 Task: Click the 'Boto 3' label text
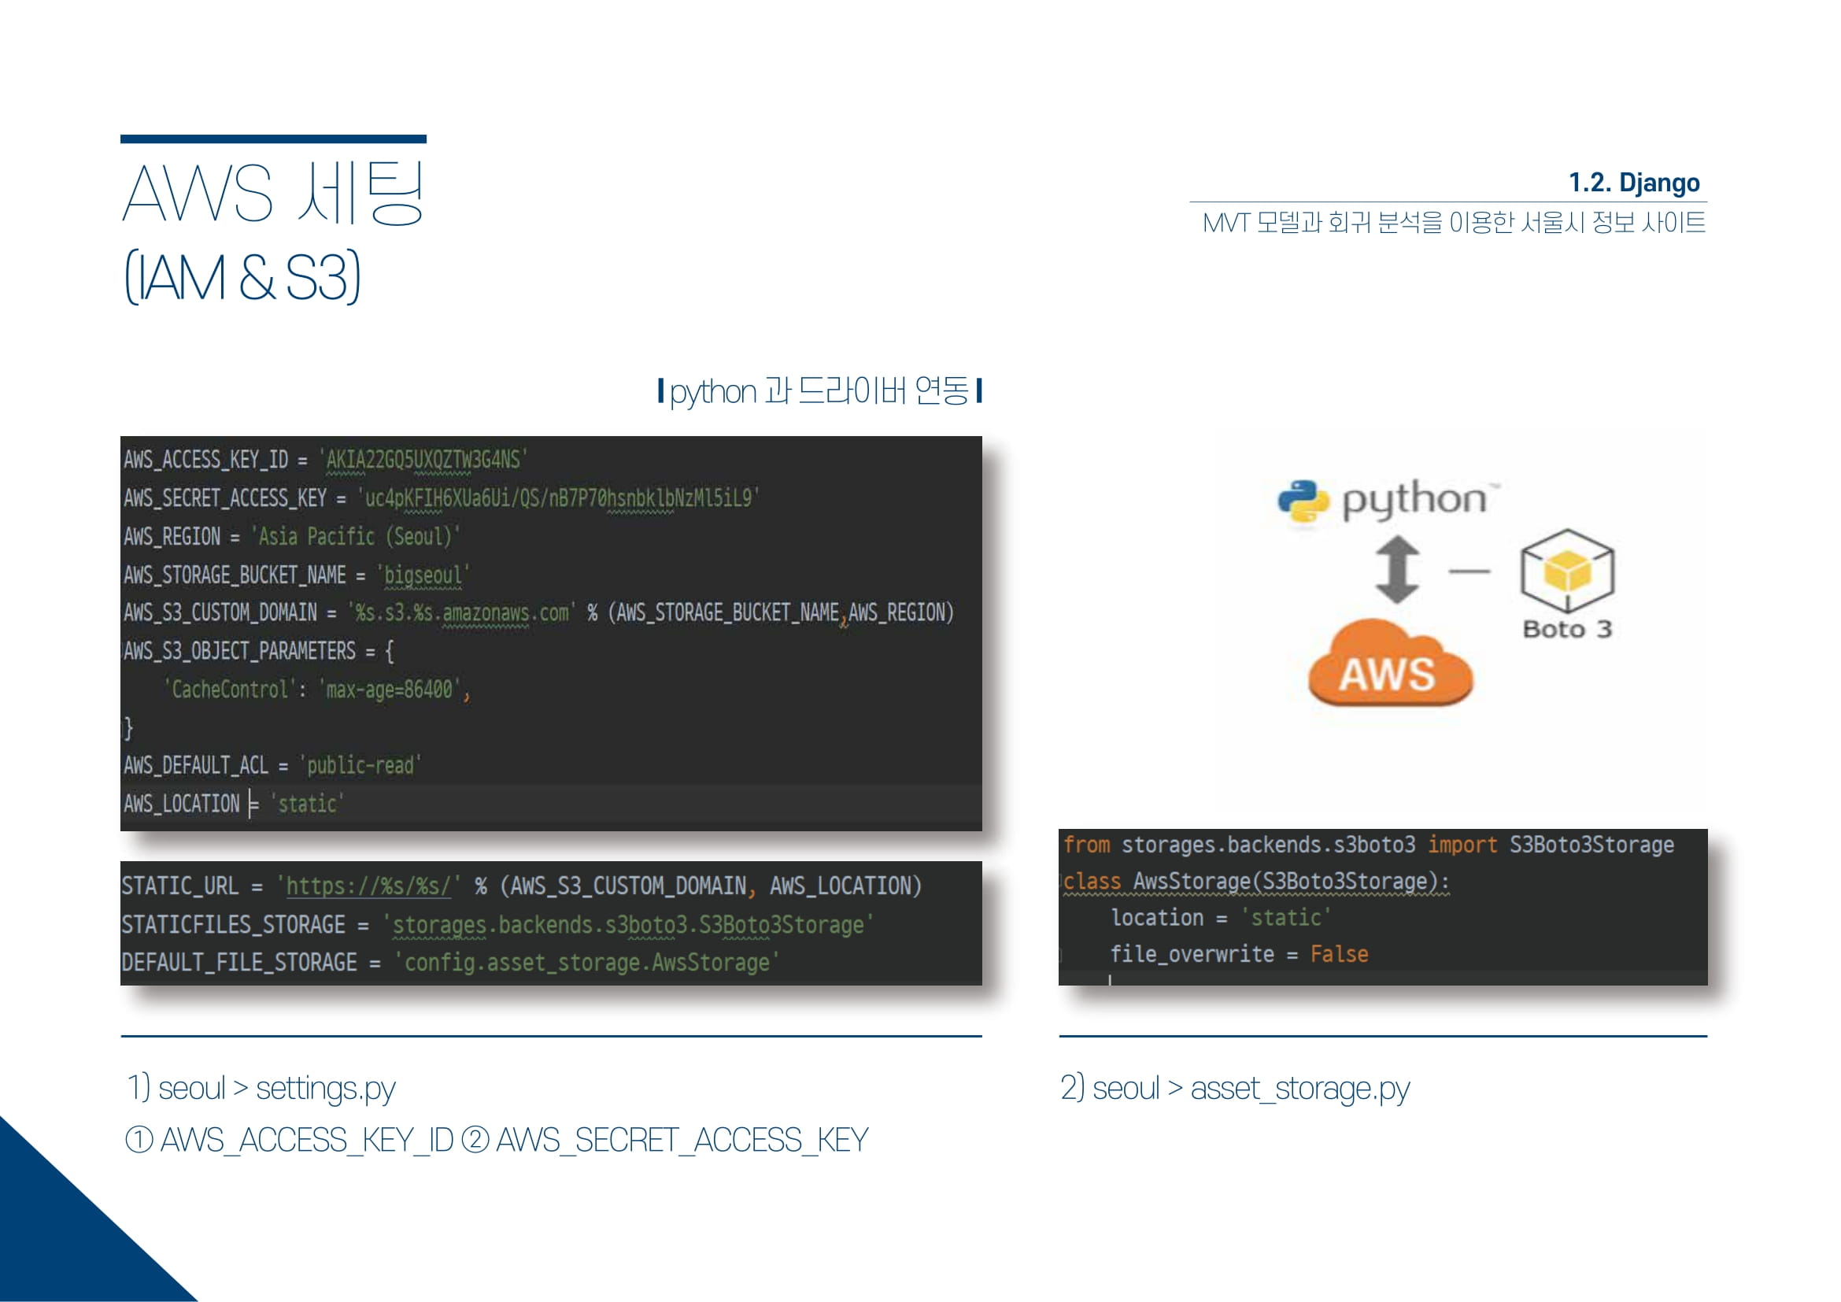point(1568,630)
